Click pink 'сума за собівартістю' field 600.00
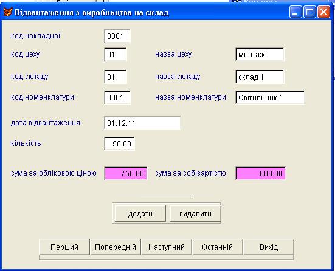The image size is (335, 271). pos(261,173)
